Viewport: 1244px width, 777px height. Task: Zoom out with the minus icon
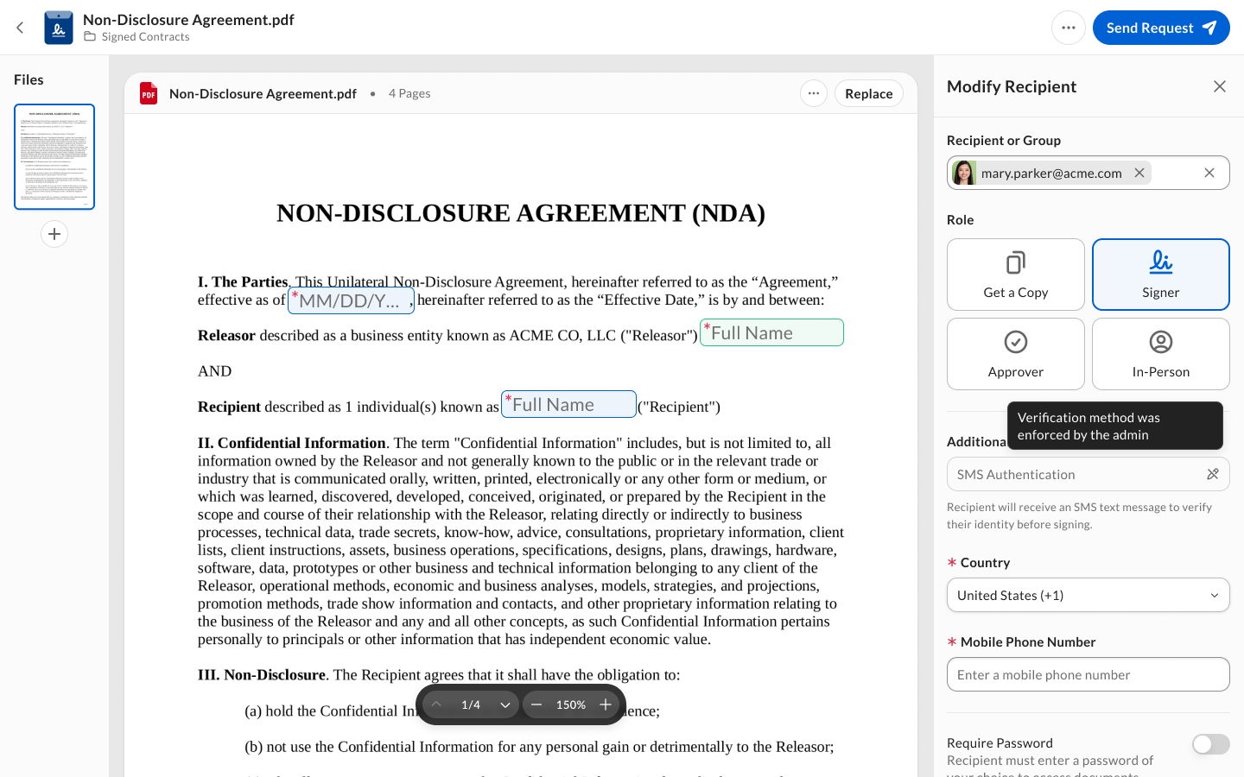pos(536,704)
